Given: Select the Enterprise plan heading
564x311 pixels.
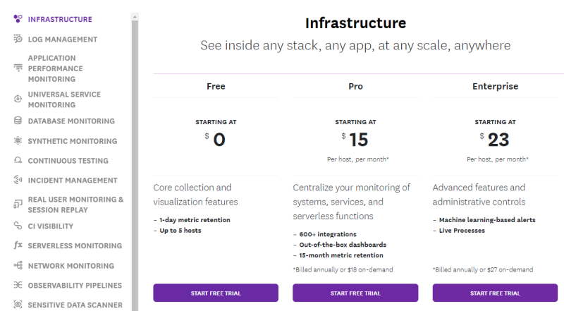Looking at the screenshot, I should [x=495, y=86].
